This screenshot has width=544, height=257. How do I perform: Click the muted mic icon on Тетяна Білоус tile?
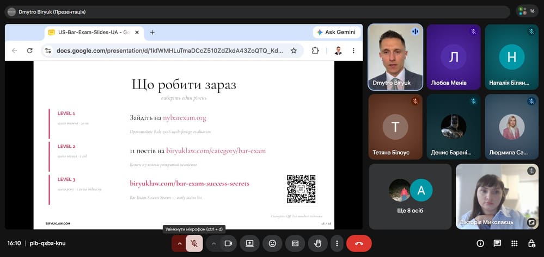click(415, 101)
